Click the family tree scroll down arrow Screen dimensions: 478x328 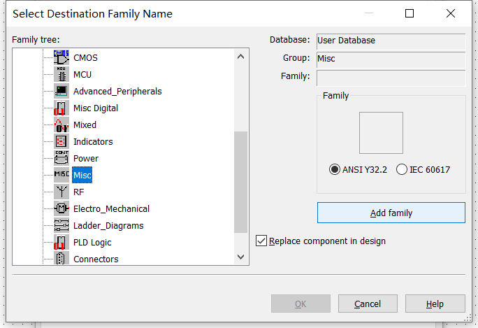[x=240, y=257]
